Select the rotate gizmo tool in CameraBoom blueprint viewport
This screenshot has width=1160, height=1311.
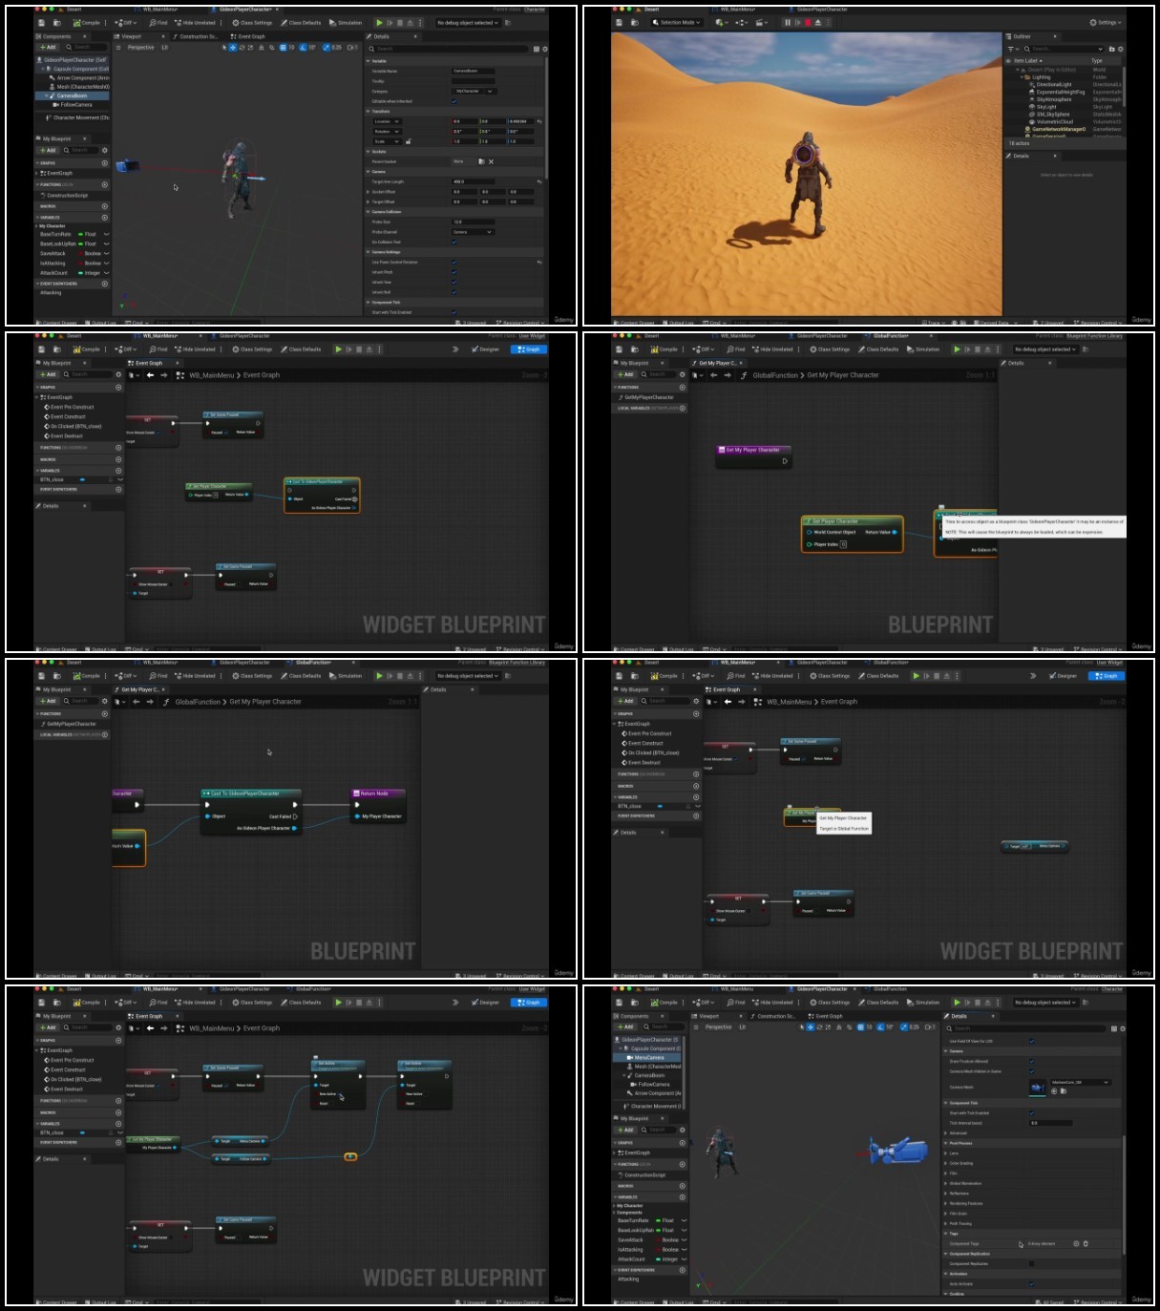tap(242, 48)
